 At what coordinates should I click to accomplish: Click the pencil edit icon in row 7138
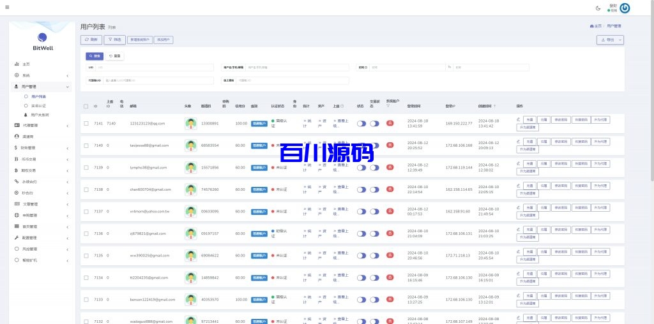point(519,186)
